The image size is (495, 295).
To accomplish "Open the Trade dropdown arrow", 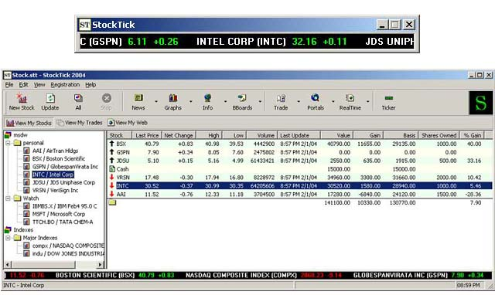I will (x=299, y=101).
